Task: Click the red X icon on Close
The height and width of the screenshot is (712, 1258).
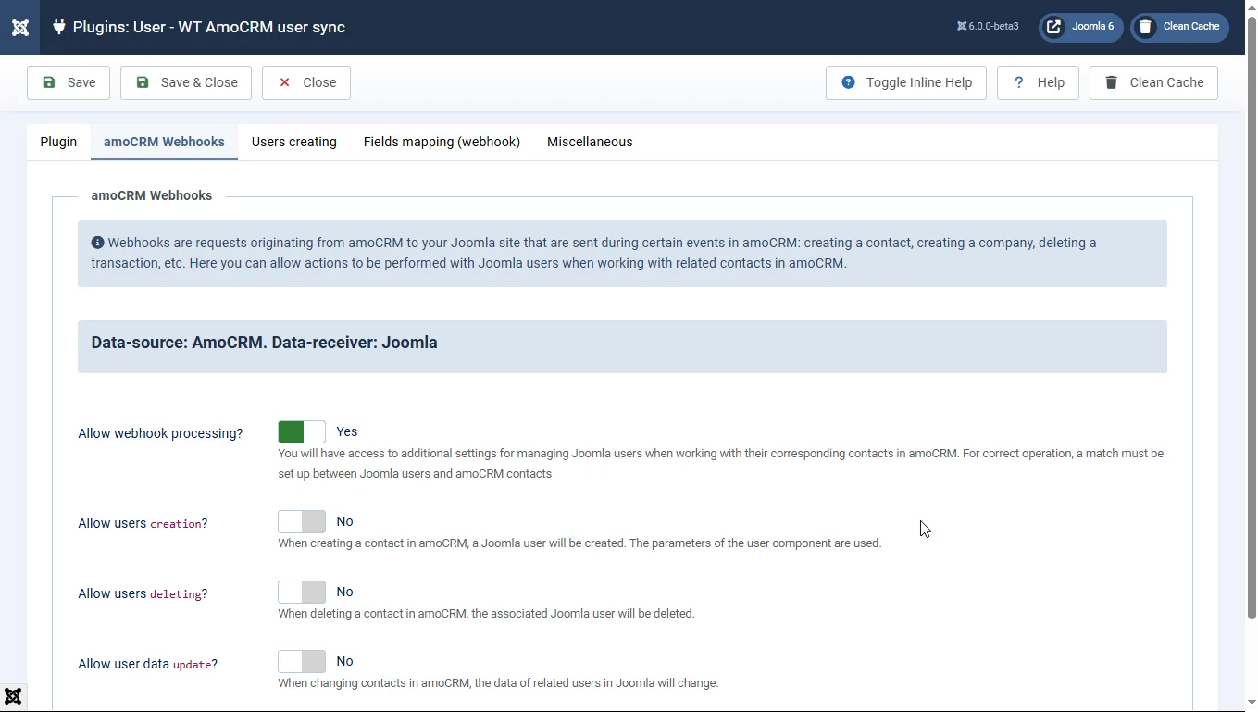Action: coord(285,82)
